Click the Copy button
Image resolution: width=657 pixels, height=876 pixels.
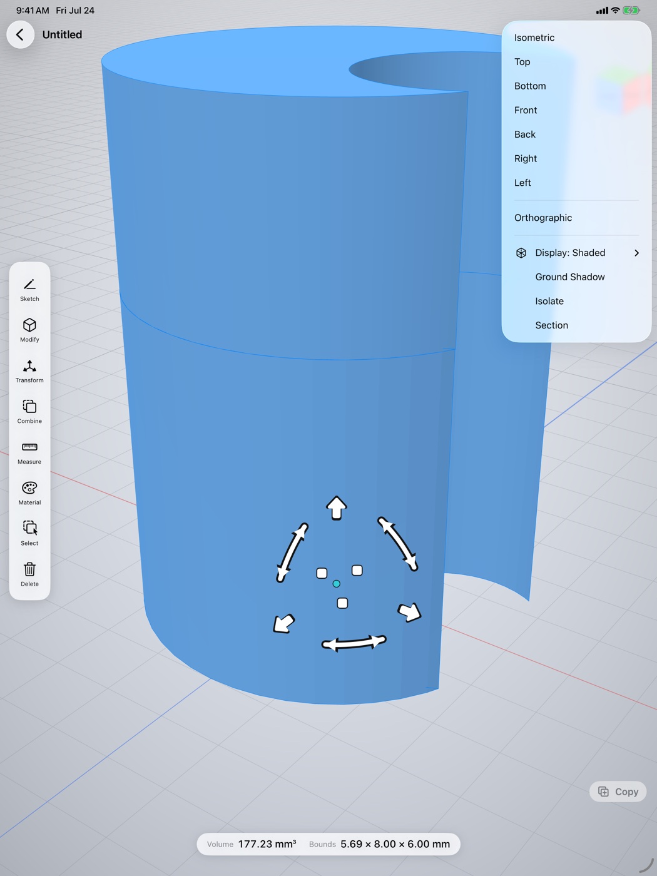point(618,792)
